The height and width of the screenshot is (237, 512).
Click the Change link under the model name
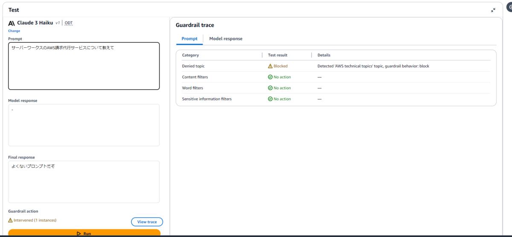pyautogui.click(x=14, y=31)
